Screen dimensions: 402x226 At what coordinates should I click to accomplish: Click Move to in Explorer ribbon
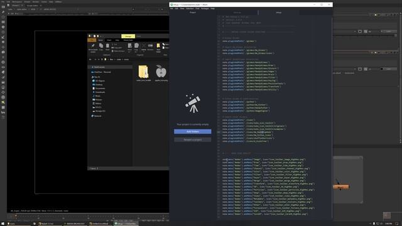[130, 48]
